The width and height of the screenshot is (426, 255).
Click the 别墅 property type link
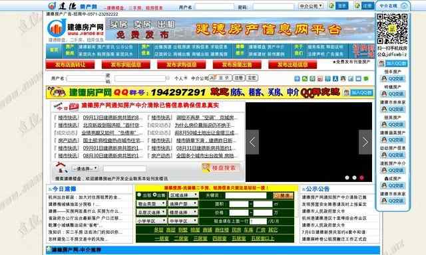coord(183,230)
